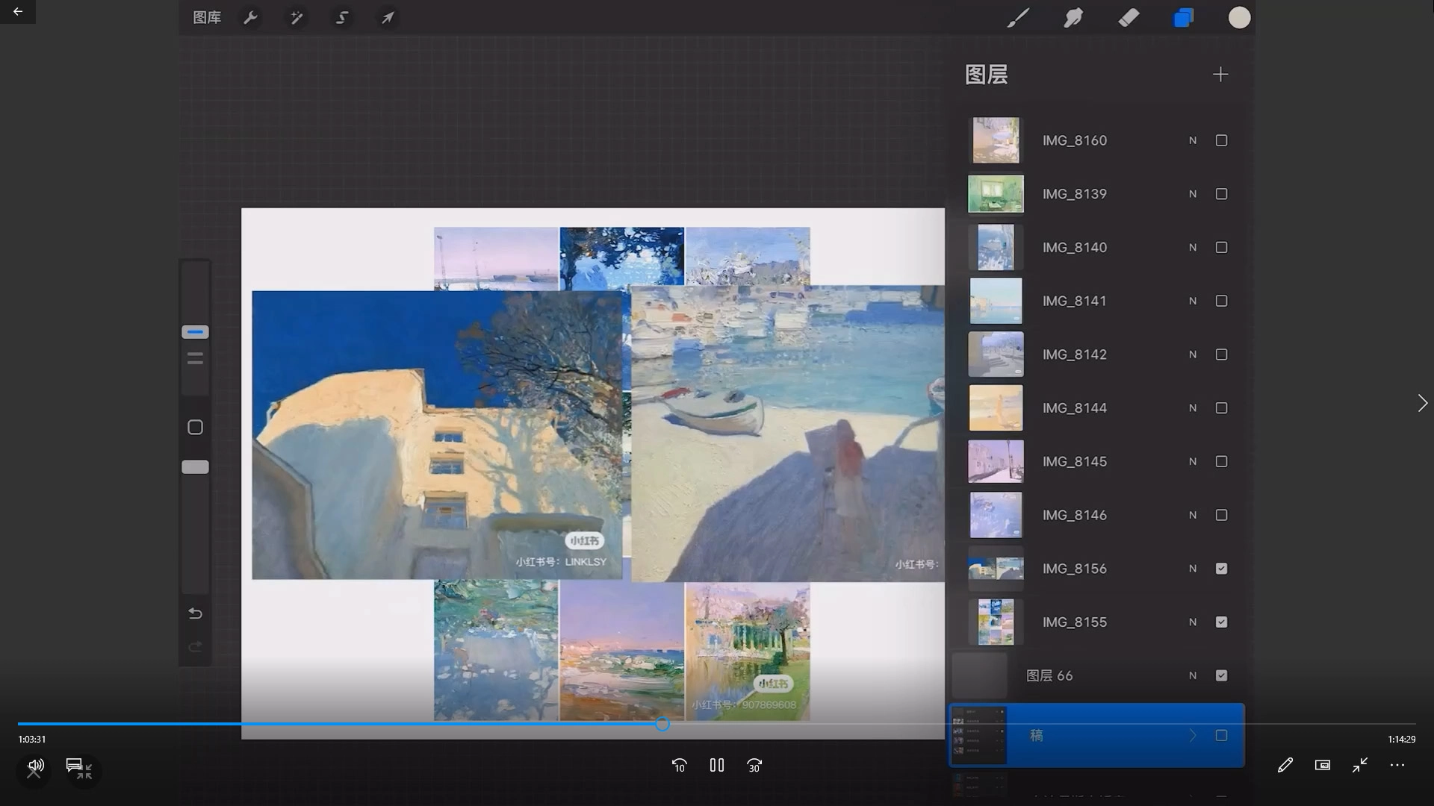The height and width of the screenshot is (806, 1434).
Task: Select the Transform arrow tool
Action: (388, 17)
